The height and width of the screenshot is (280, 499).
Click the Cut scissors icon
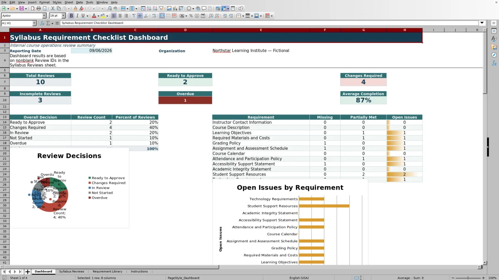(x=53, y=8)
